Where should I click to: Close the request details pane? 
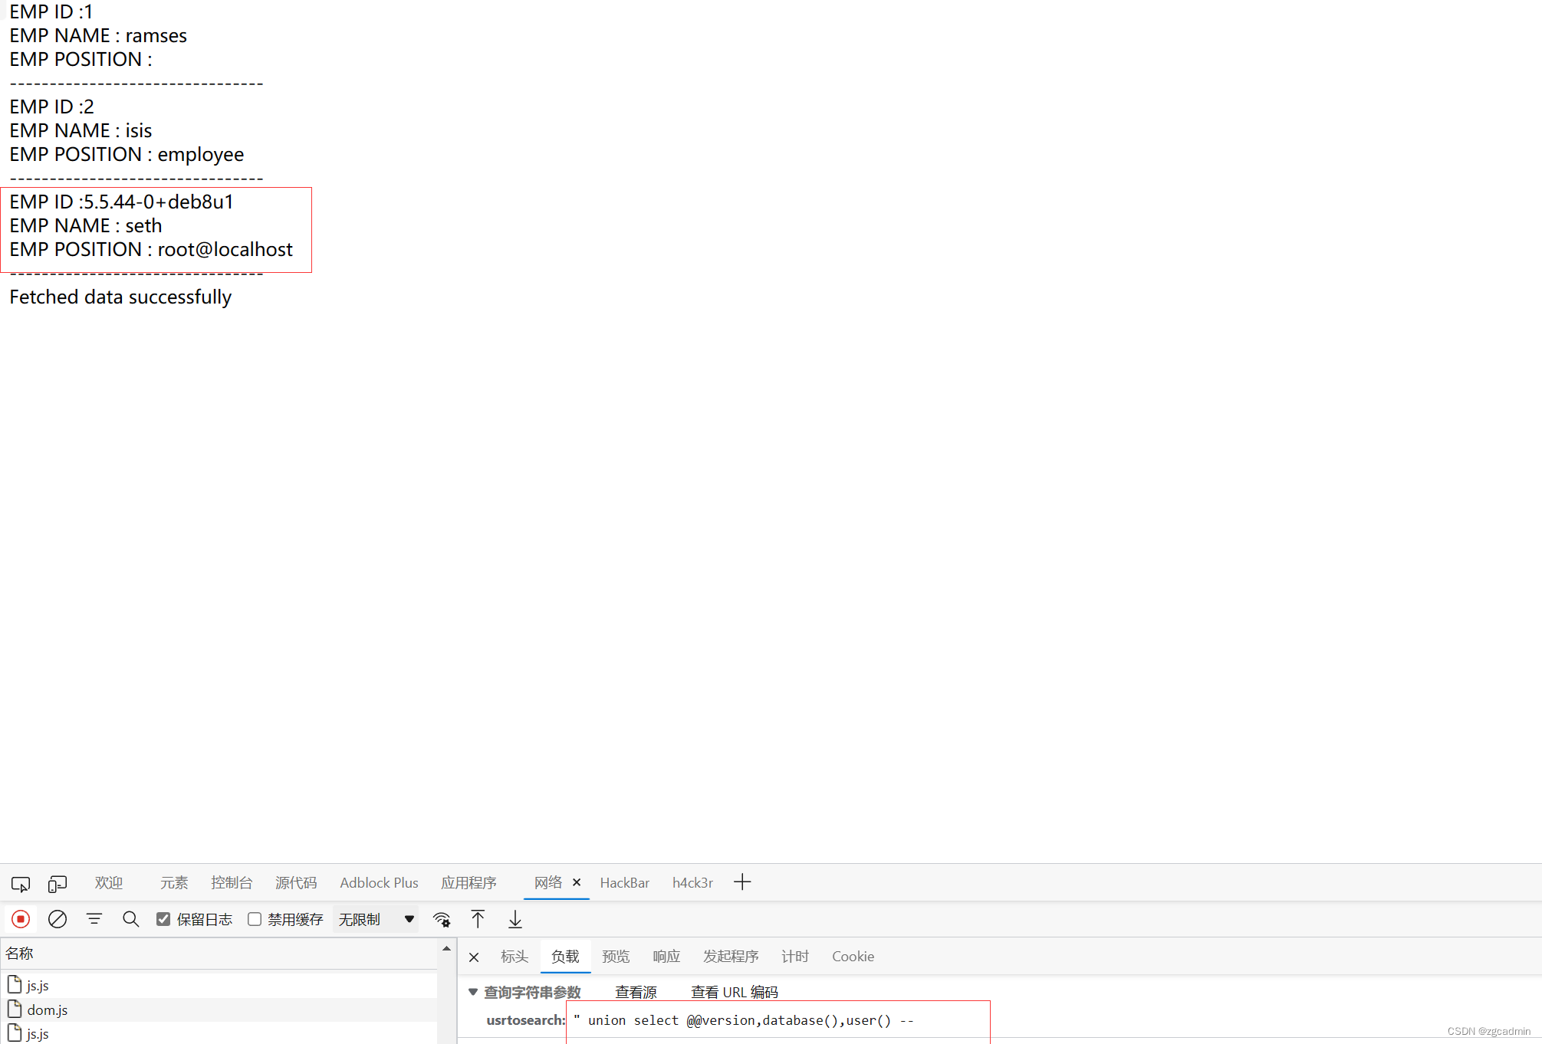coord(474,957)
